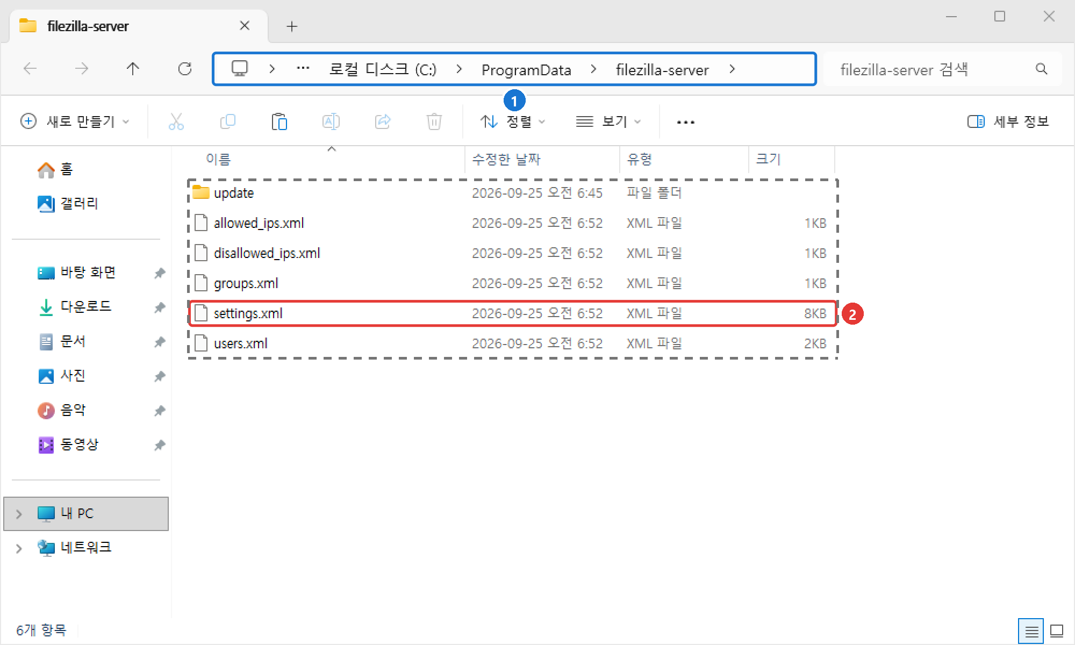Open the more options (...) toolbar menu

point(686,122)
